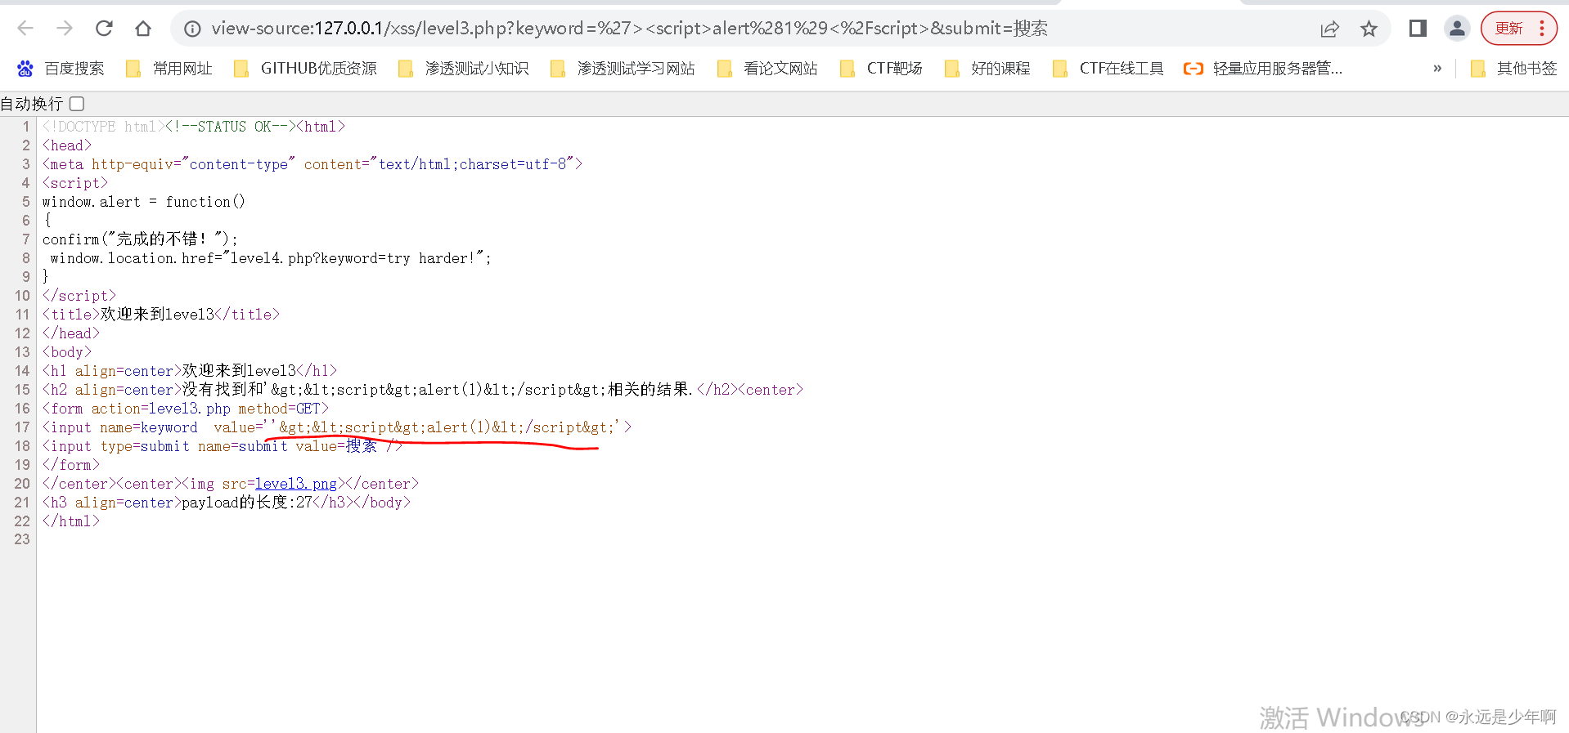
Task: Expand hidden bookmarks with » chevron
Action: click(x=1437, y=69)
